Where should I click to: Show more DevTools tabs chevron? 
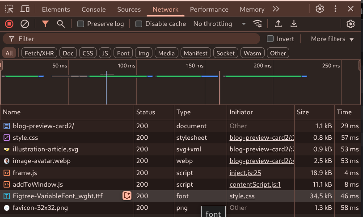(276, 9)
